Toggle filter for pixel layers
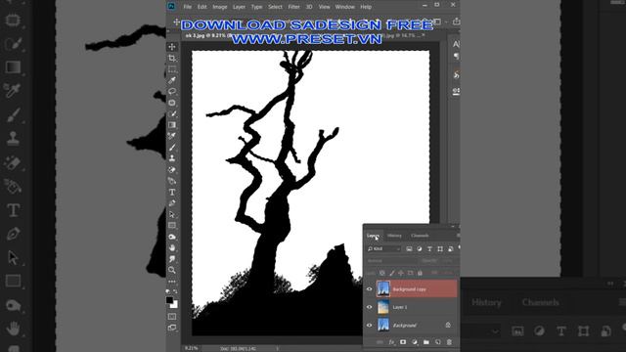Screen dimensions: 626x352 409,249
